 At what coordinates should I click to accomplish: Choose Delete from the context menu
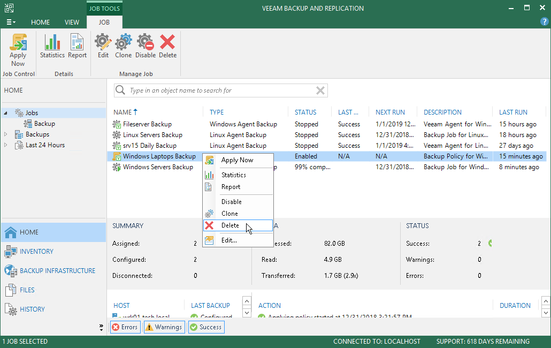click(238, 225)
